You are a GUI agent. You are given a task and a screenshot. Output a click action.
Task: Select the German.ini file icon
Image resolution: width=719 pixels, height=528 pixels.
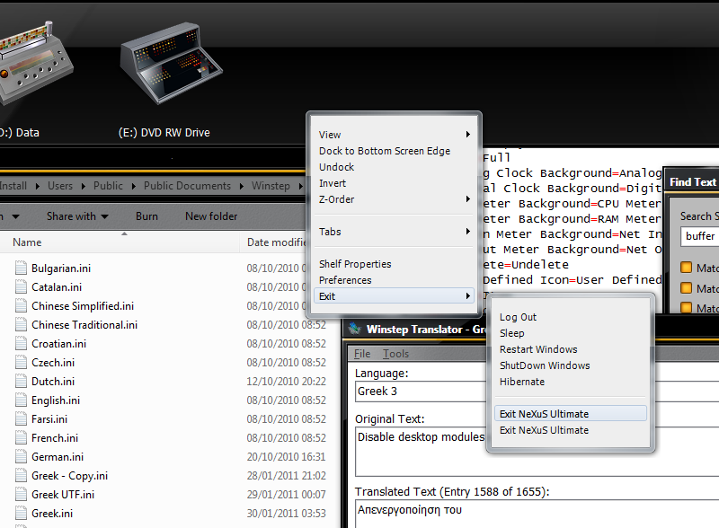(x=21, y=457)
